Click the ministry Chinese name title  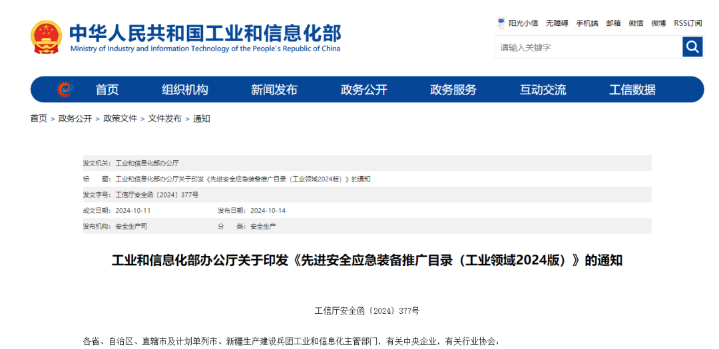coord(206,33)
